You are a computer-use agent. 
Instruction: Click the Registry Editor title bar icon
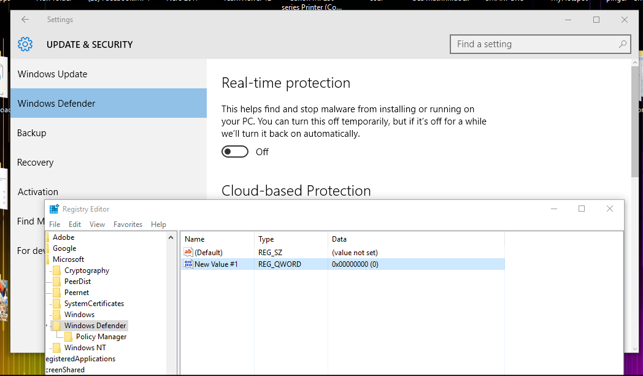[55, 209]
